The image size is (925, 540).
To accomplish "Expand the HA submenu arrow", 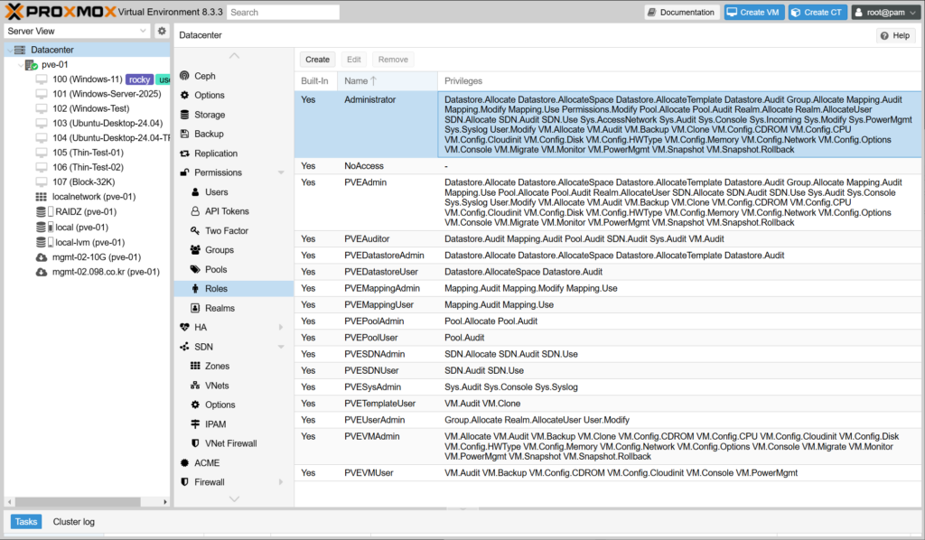I will 281,327.
